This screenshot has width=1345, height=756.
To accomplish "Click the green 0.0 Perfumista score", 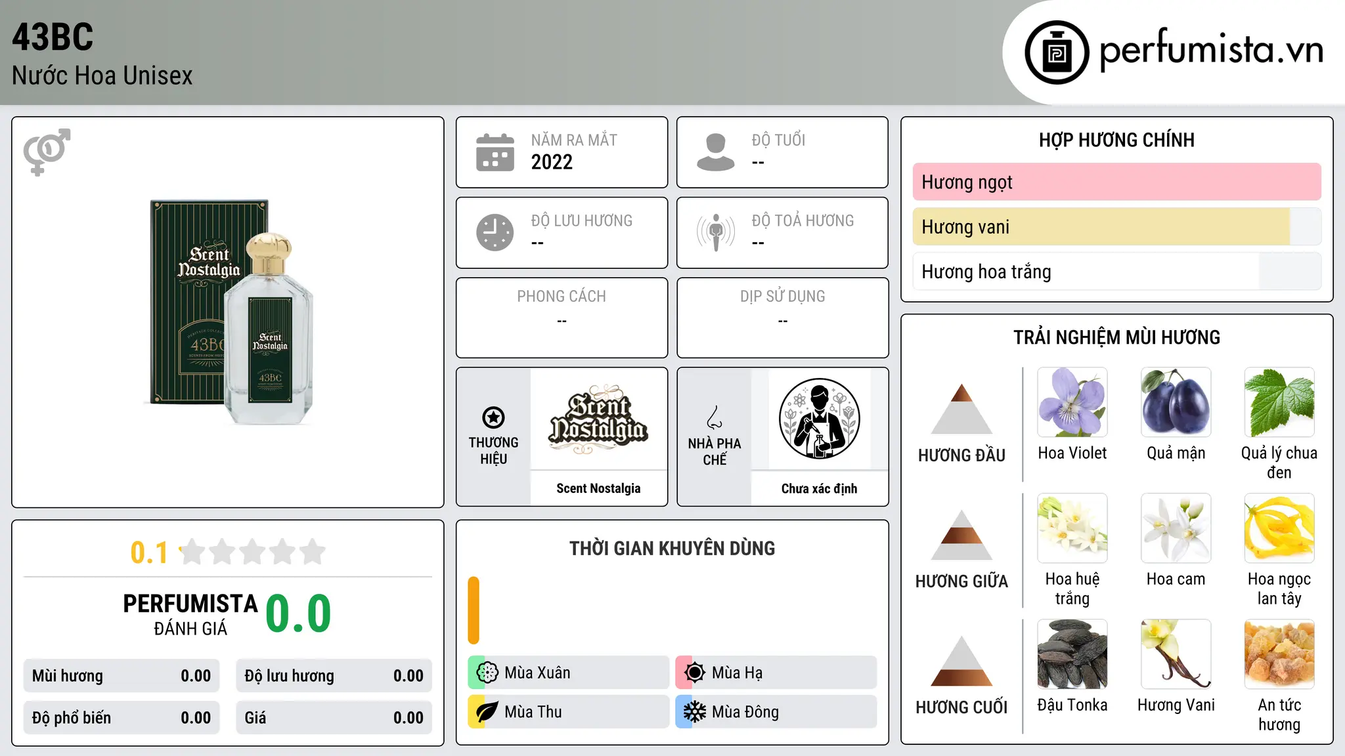I will [x=298, y=614].
